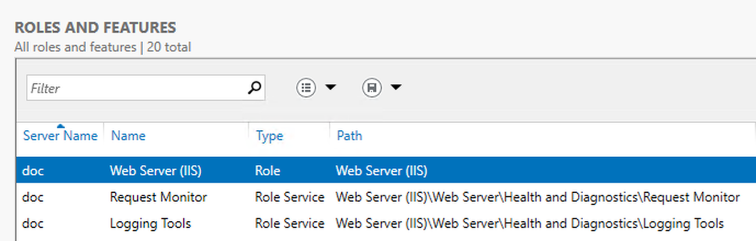Image resolution: width=756 pixels, height=241 pixels.
Task: Sort by the Type column header
Action: (x=269, y=136)
